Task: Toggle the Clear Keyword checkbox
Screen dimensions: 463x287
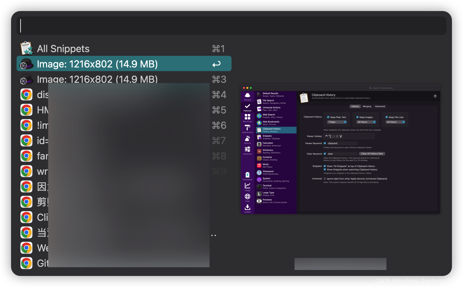Action: click(x=325, y=154)
